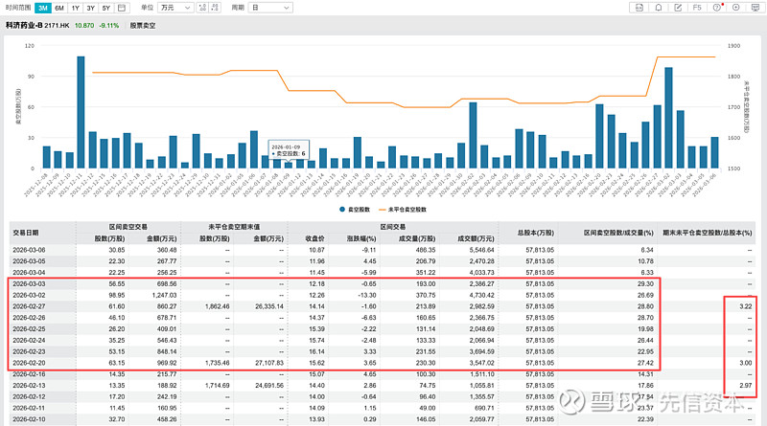Viewport: 767px width, 426px height.
Task: Open the custom date range calendar
Action: [x=122, y=7]
